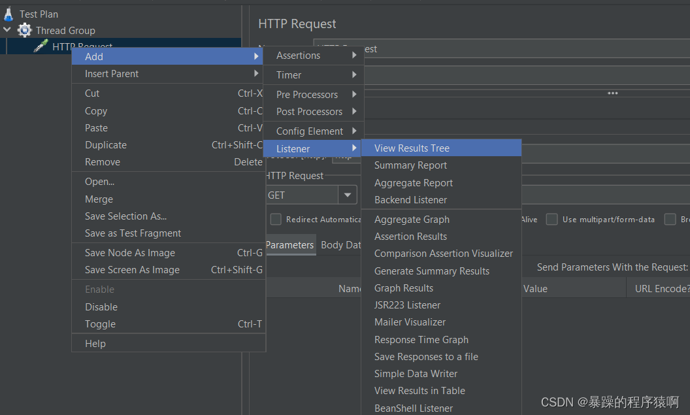Select Test Plan in the tree

[x=39, y=14]
